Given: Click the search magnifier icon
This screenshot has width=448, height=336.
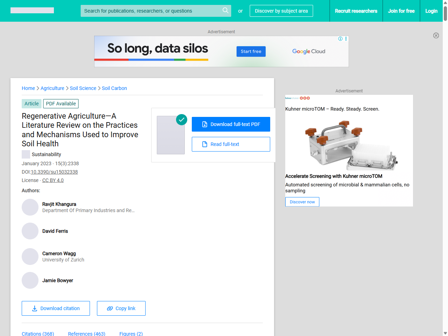Looking at the screenshot, I should [x=225, y=10].
